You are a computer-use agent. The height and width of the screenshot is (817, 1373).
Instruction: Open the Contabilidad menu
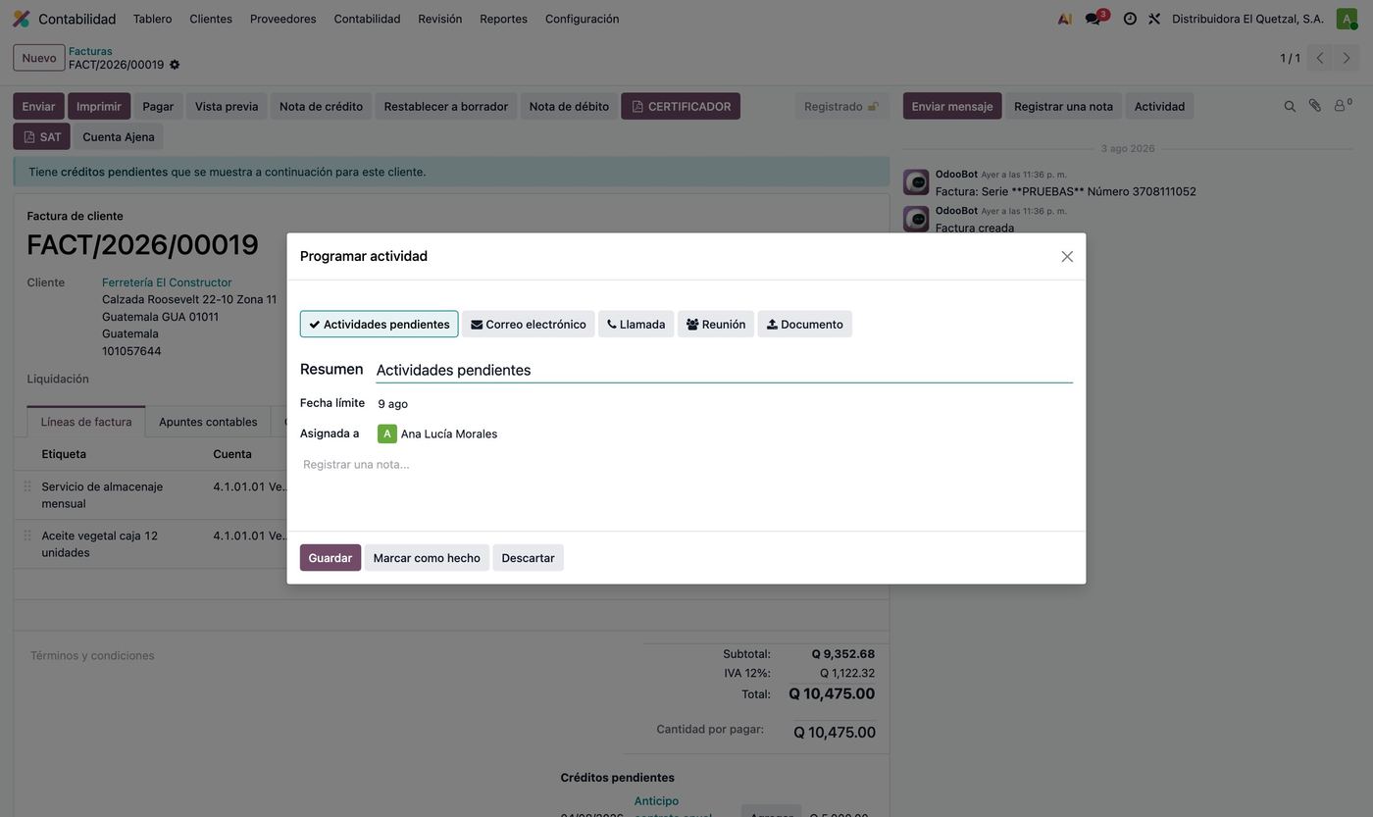(x=367, y=19)
